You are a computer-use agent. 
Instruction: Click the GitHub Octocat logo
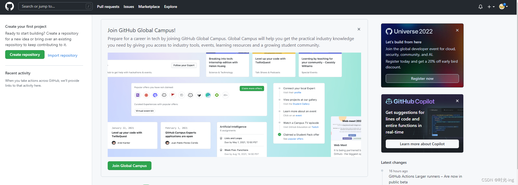10,6
